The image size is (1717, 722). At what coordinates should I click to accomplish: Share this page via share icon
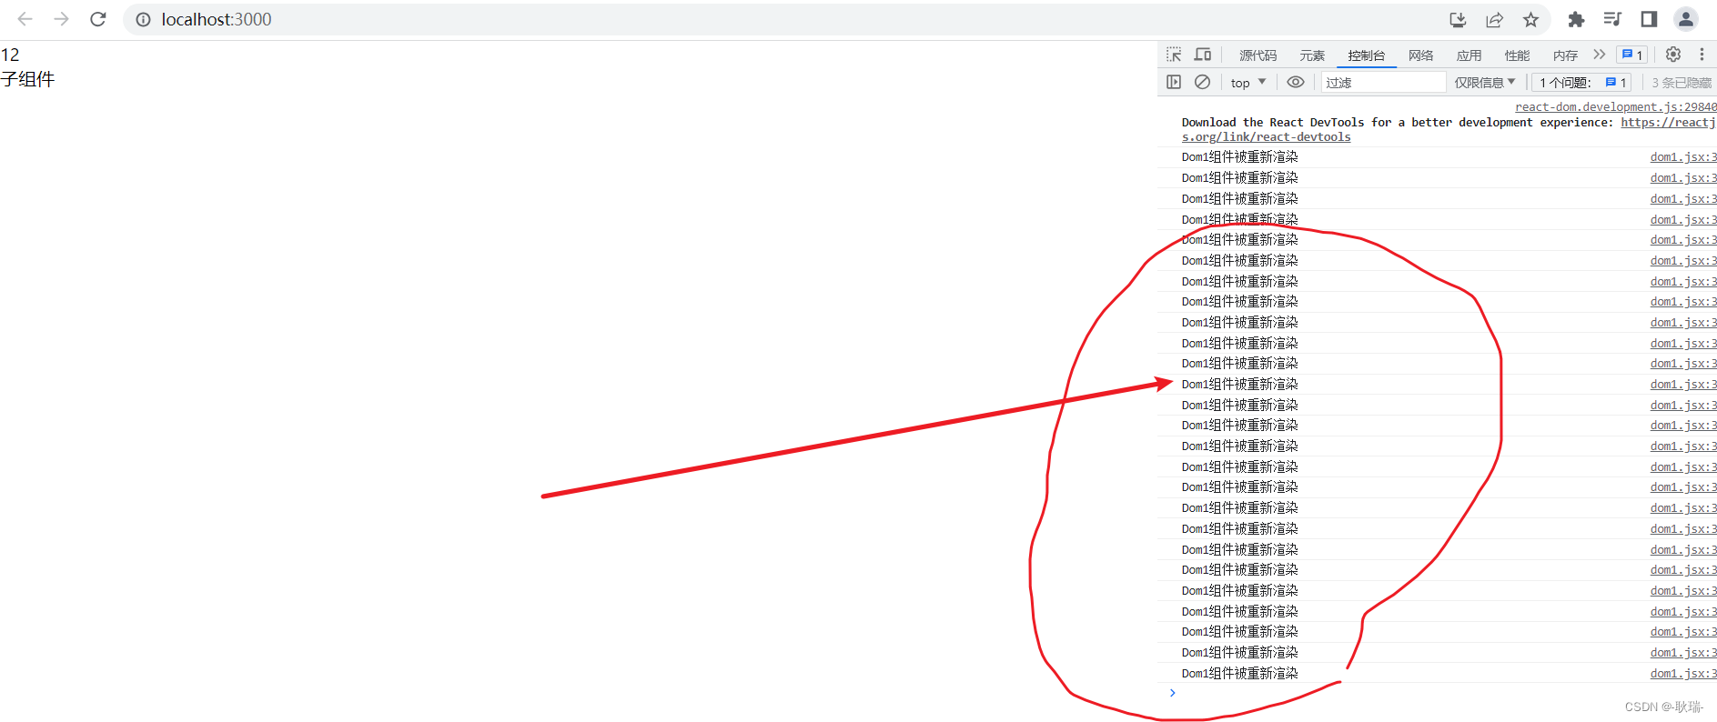tap(1494, 19)
